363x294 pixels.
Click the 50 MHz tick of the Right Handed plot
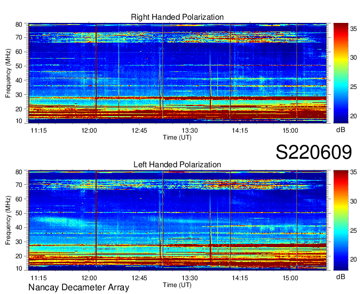19,66
